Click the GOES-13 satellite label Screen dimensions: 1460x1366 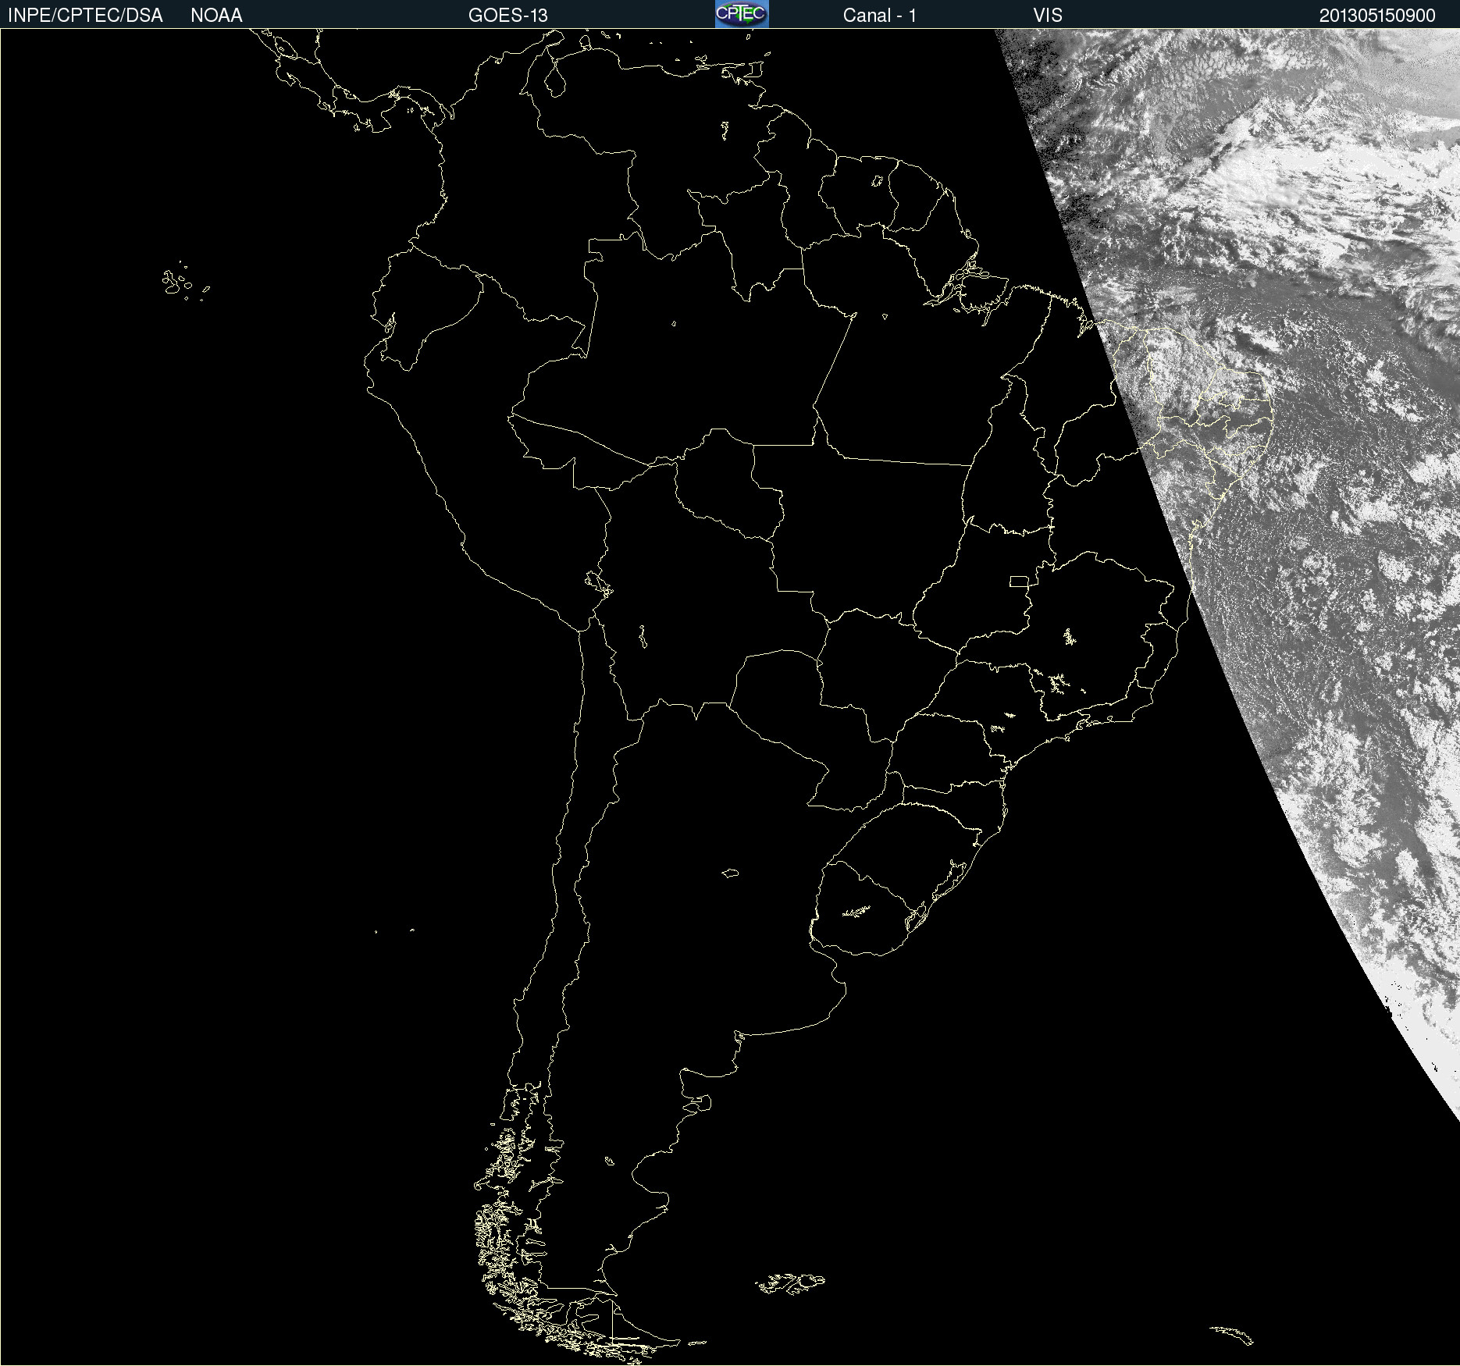click(x=508, y=16)
